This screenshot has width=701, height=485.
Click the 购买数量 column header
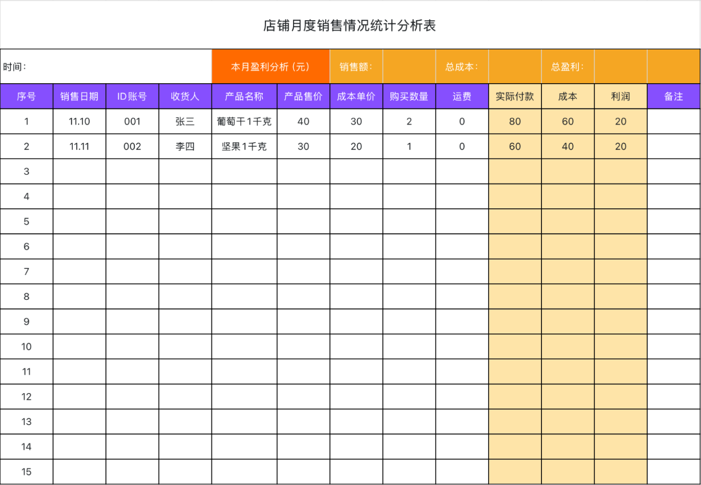pos(409,97)
